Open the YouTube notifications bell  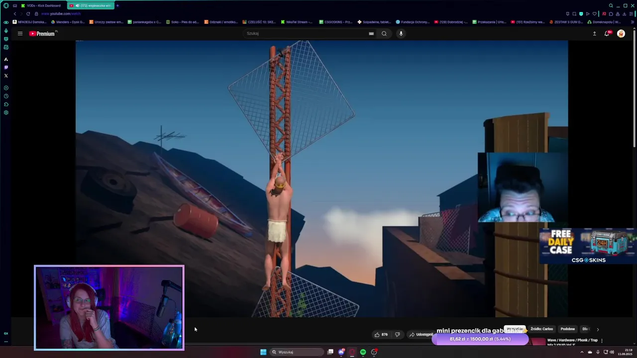pyautogui.click(x=607, y=33)
